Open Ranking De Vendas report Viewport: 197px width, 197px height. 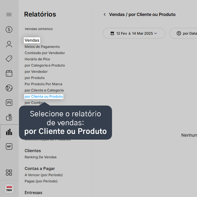pyautogui.click(x=41, y=157)
